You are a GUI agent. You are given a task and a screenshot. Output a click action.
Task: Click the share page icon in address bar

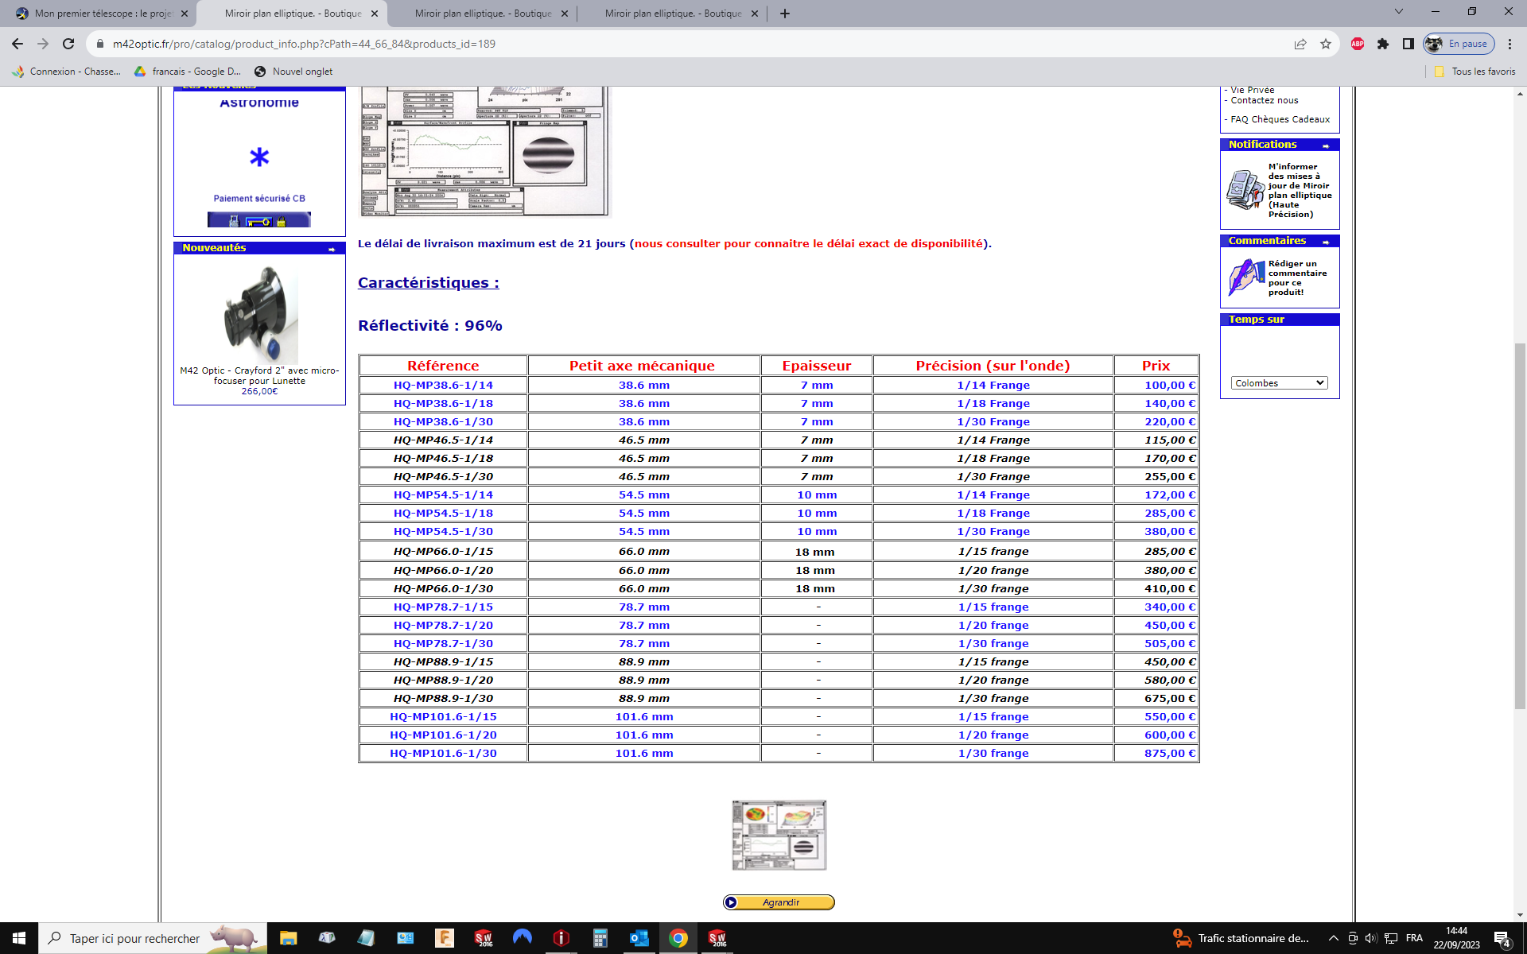[1300, 44]
